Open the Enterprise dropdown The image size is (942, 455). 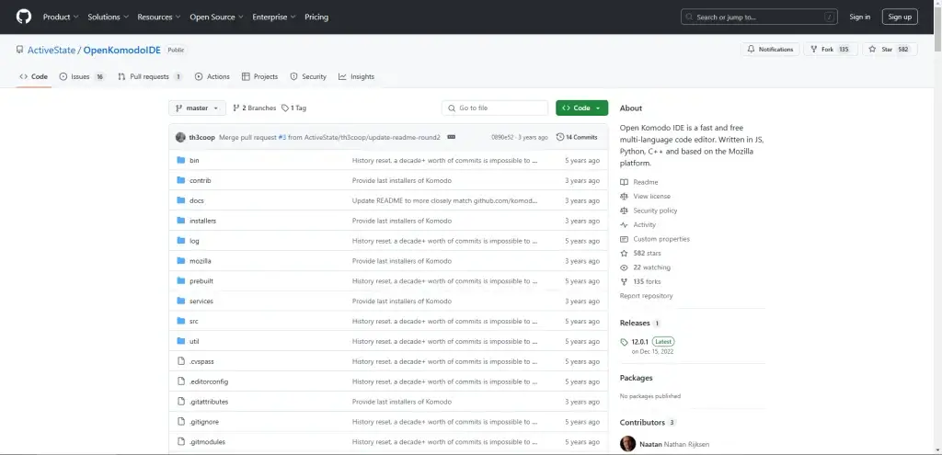tap(274, 17)
